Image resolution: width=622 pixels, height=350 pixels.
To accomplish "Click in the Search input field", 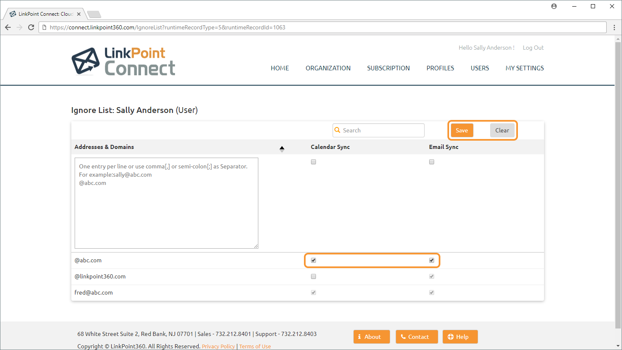I will 379,130.
